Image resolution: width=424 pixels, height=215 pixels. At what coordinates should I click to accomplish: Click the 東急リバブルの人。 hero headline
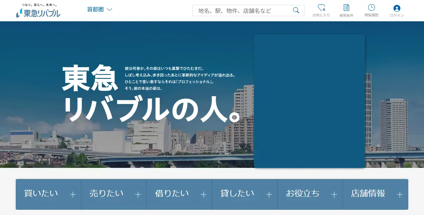pyautogui.click(x=151, y=94)
